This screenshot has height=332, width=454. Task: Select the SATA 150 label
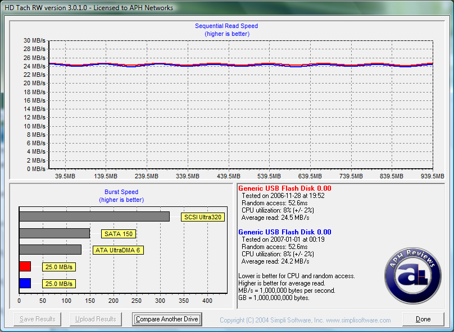tap(119, 234)
